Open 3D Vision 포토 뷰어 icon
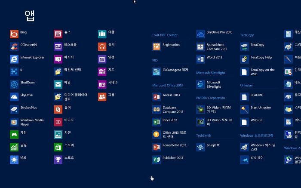 (x=200, y=122)
